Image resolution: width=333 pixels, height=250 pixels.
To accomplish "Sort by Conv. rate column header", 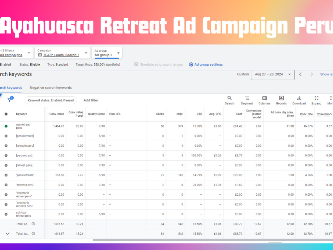I will pyautogui.click(x=306, y=114).
